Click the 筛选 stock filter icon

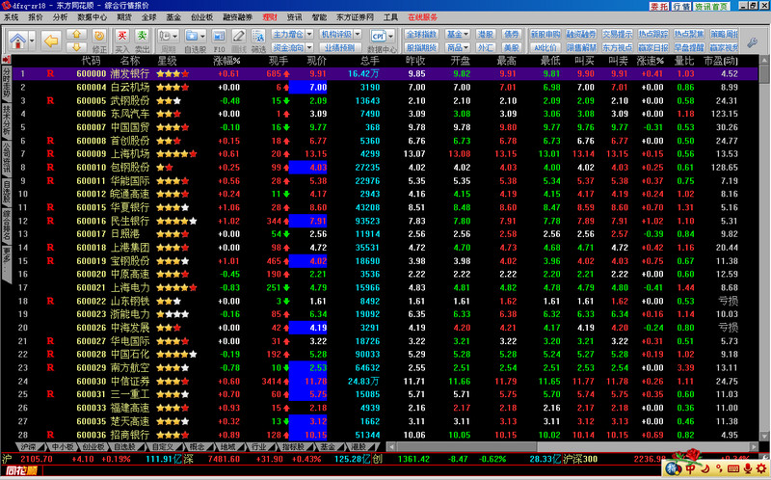click(x=258, y=36)
